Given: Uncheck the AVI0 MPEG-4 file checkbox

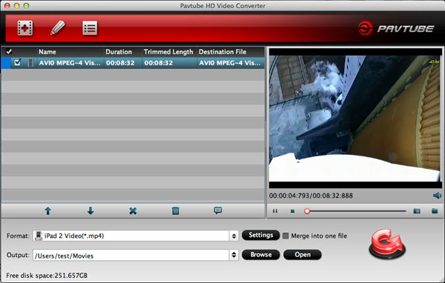Looking at the screenshot, I should point(17,62).
